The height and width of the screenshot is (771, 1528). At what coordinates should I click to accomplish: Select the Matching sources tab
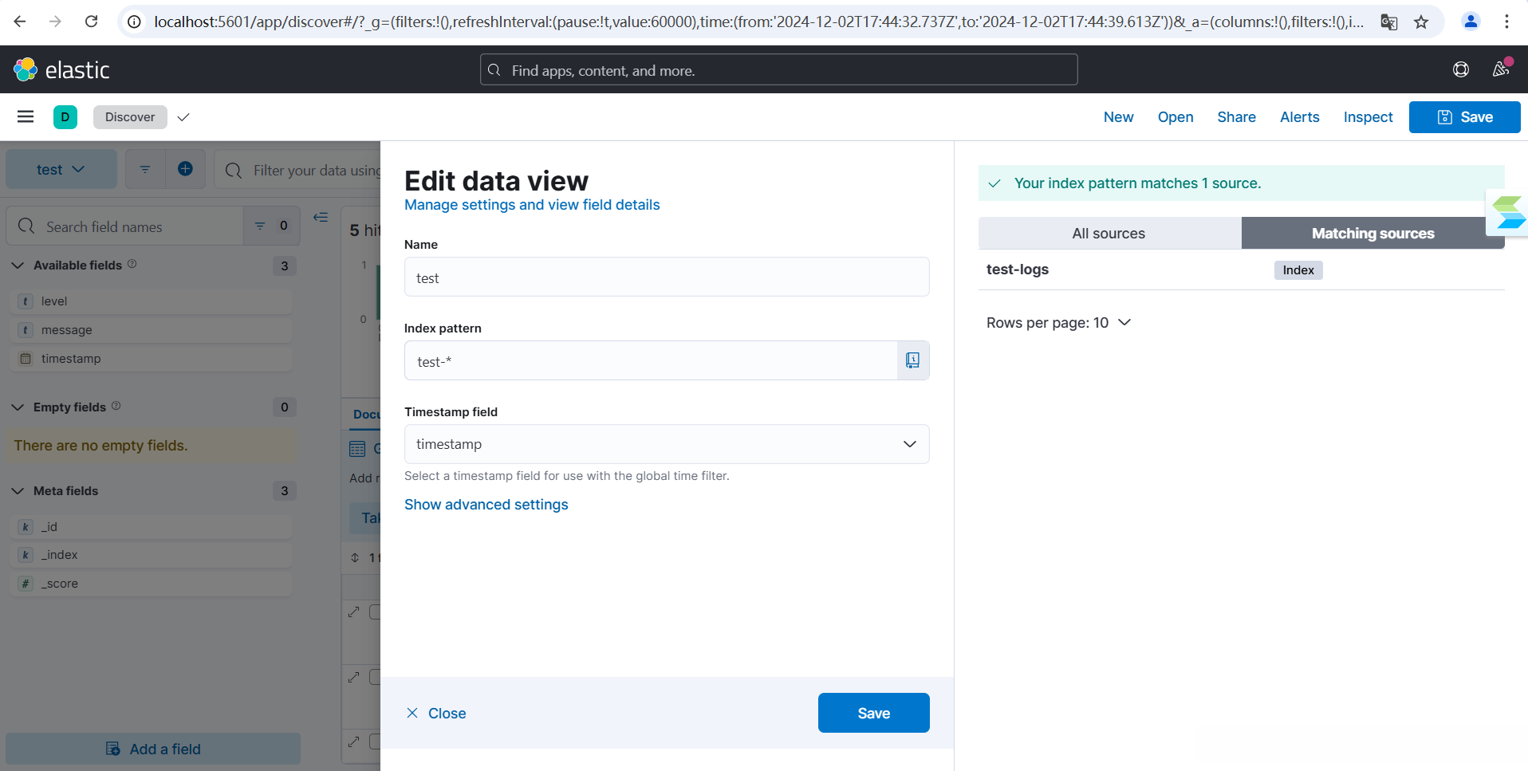1372,234
